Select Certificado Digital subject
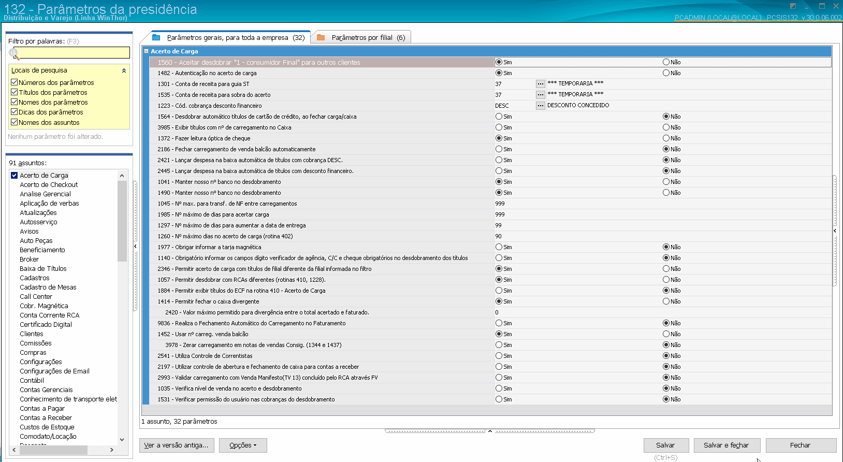This screenshot has width=843, height=462. [46, 324]
